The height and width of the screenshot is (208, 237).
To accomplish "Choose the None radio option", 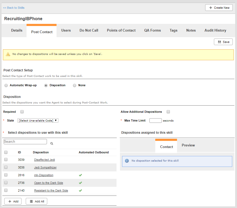I will [75, 85].
